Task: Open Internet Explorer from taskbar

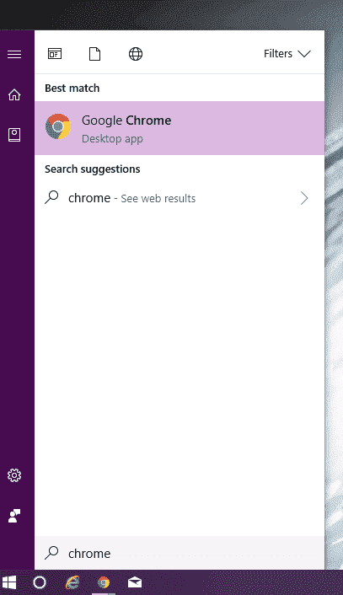Action: point(72,582)
